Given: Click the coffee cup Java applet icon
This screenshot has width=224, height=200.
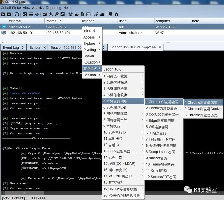Looking at the screenshot, I should [76, 14].
